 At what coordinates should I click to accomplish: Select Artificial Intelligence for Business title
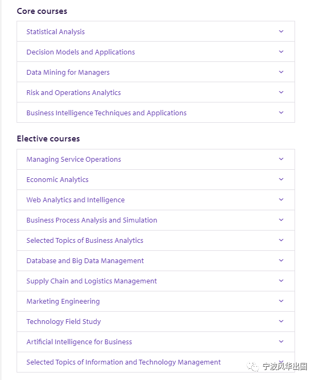click(79, 342)
